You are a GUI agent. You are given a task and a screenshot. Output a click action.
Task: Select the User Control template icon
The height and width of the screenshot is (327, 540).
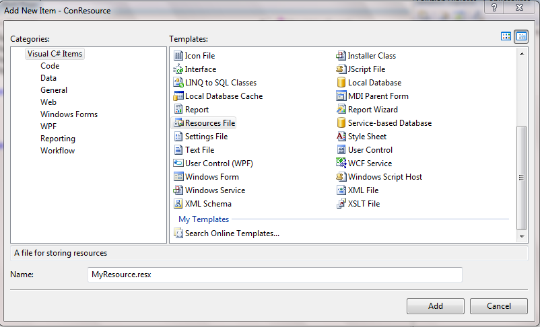[x=341, y=150]
